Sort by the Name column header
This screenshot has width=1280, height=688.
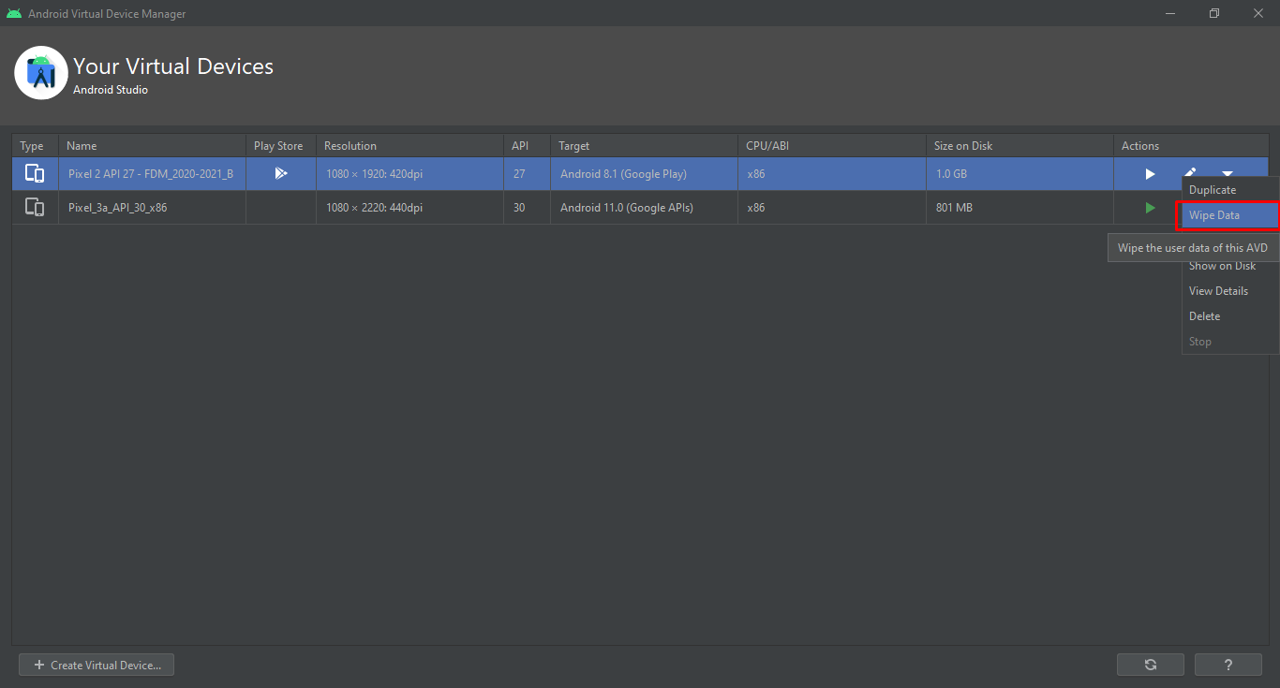pos(153,146)
